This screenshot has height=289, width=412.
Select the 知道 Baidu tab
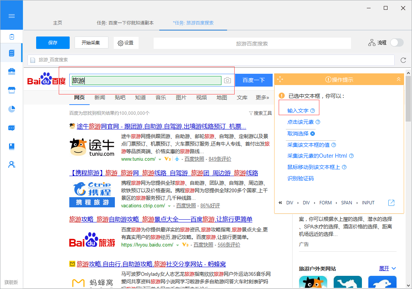pos(140,97)
